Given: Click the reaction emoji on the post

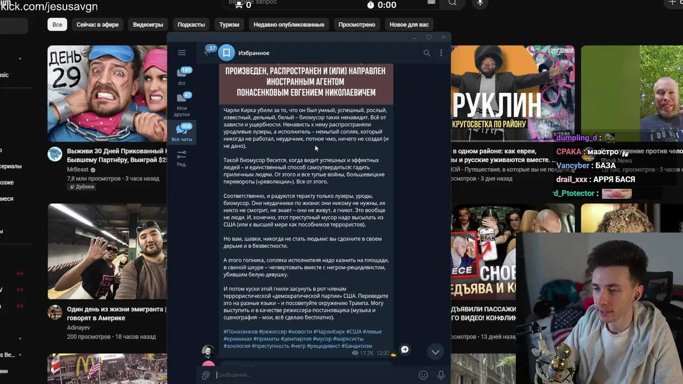Looking at the screenshot, I should point(394,354).
